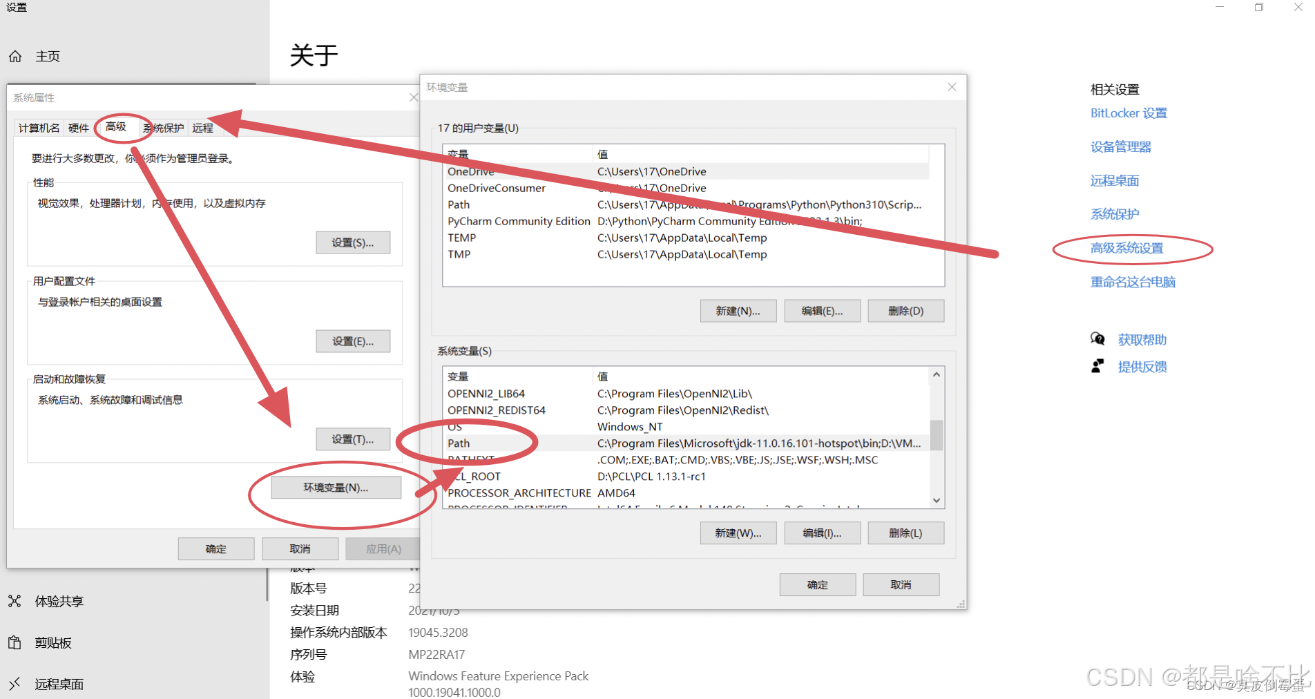Open 高级系统设置 link
This screenshot has height=699, width=1315.
(1127, 248)
